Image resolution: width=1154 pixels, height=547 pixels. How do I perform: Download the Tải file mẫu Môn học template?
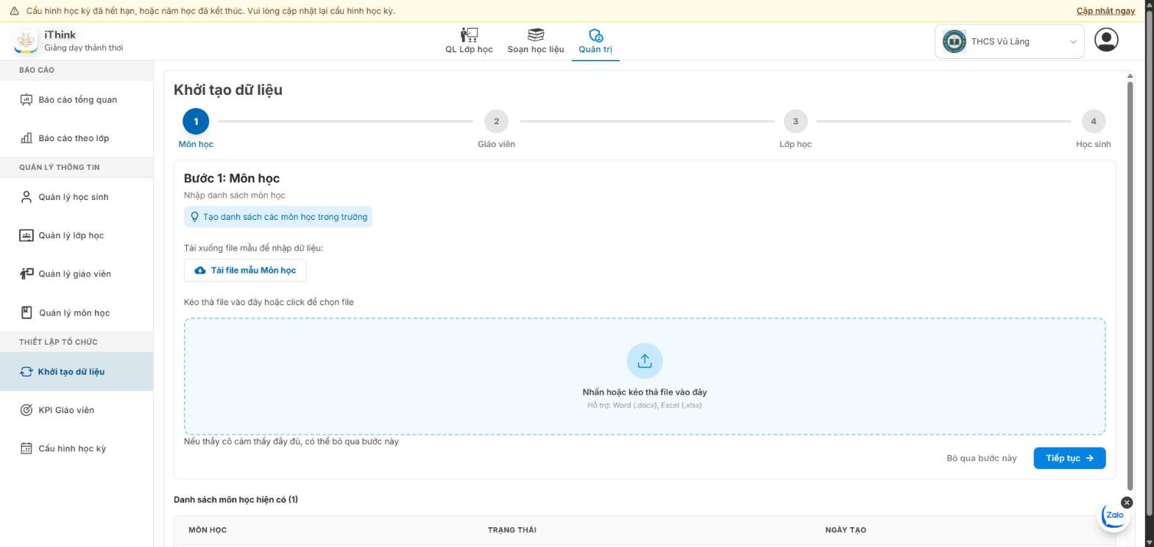[x=245, y=271]
